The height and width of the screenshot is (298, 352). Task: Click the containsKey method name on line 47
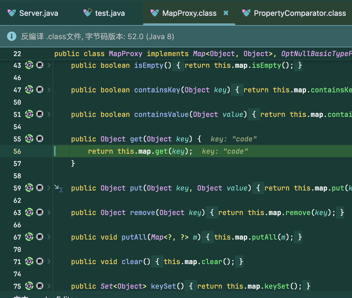click(x=157, y=90)
